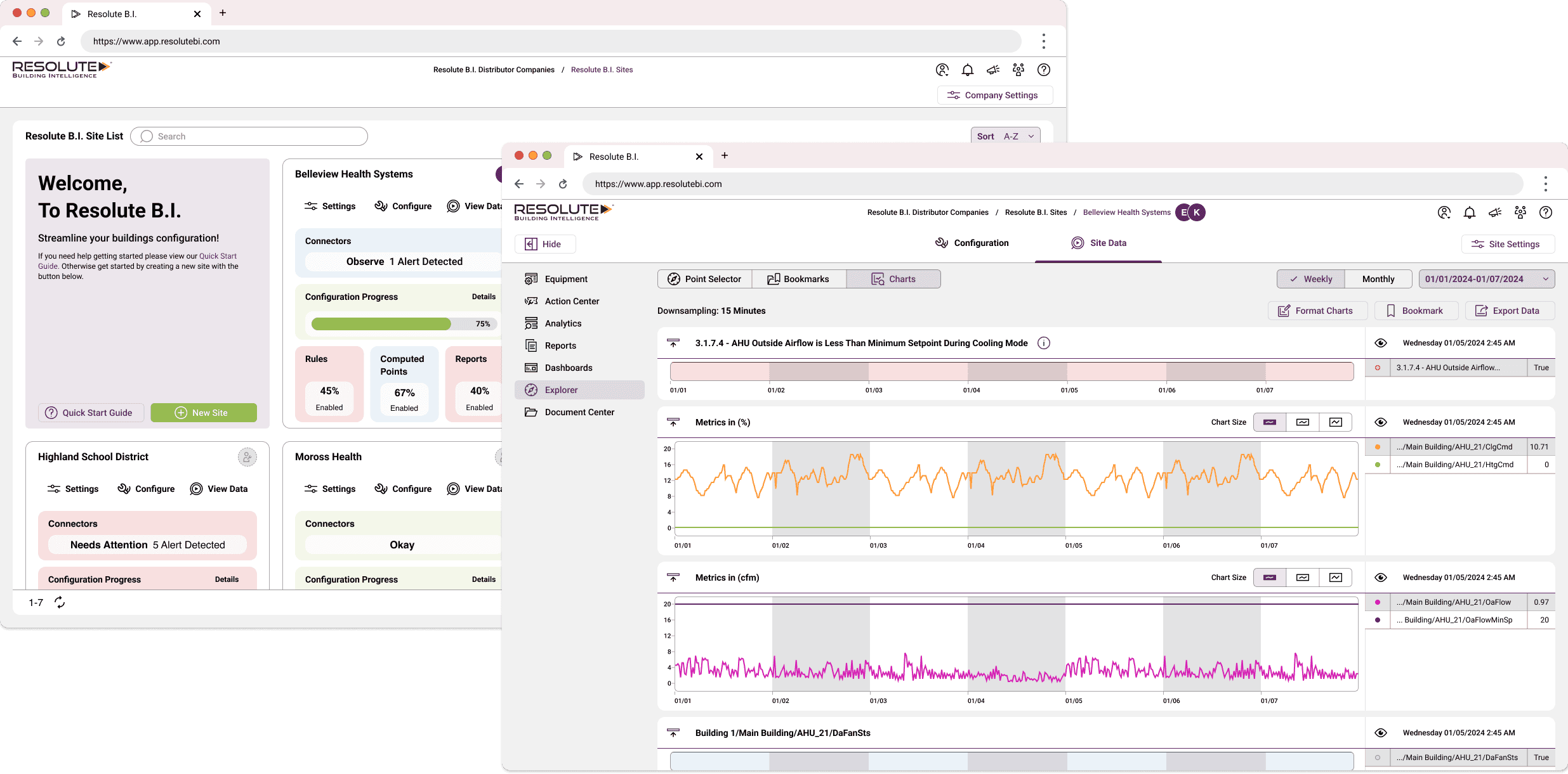
Task: Open user profile icon in front window header
Action: [1444, 213]
